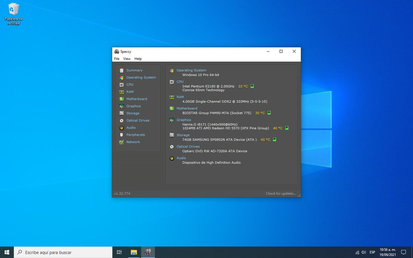Click the CPU chip icon in sidebar
Image resolution: width=413 pixels, height=258 pixels.
tap(121, 84)
